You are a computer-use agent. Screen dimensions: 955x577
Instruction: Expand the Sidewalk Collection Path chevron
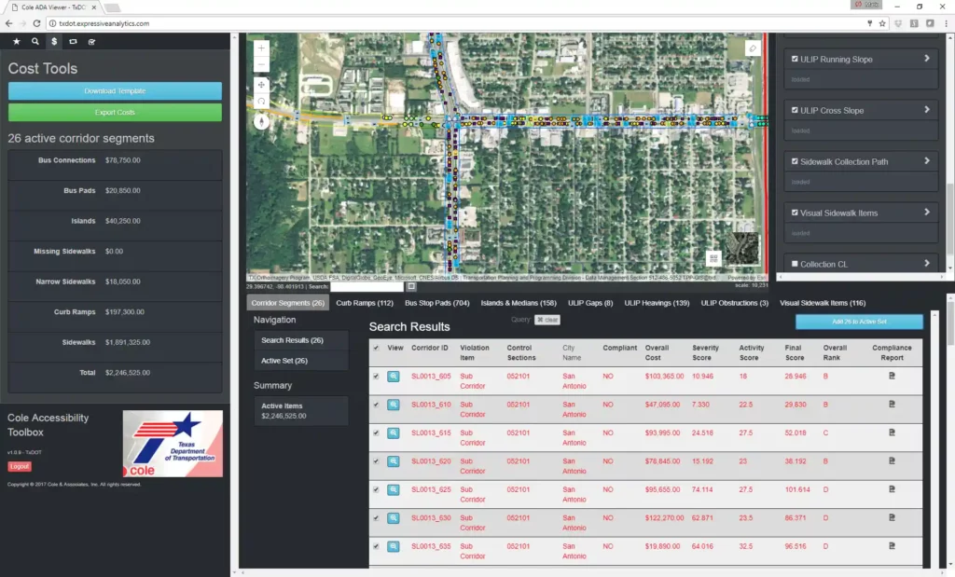coord(927,160)
